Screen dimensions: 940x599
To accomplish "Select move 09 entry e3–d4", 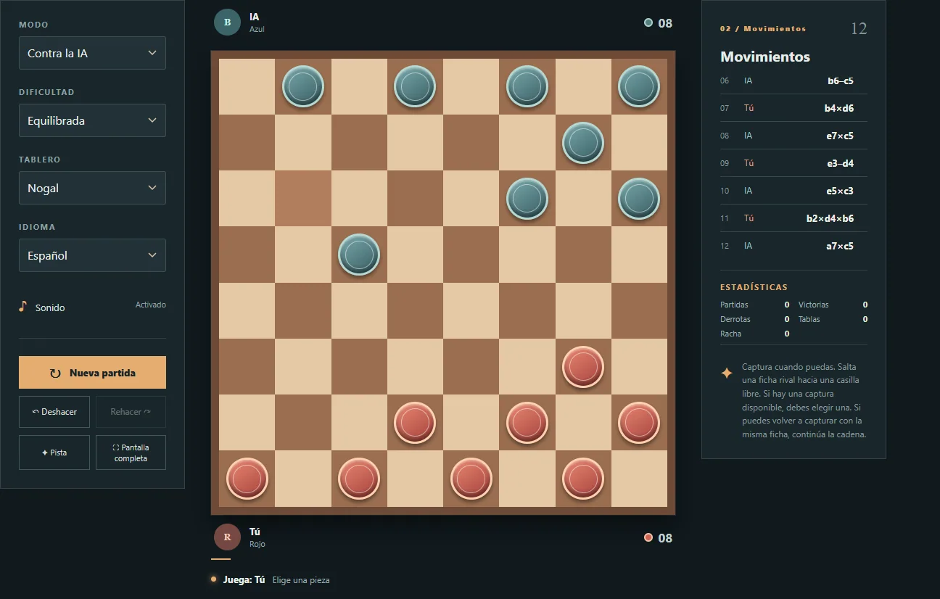I will tap(793, 163).
